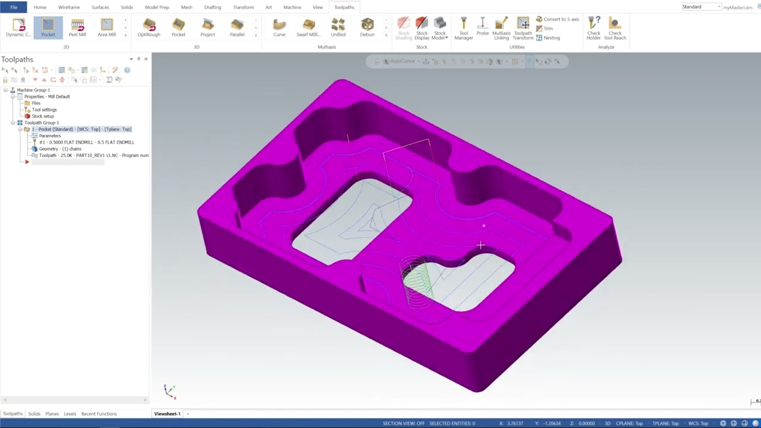Switch to the Machine ribbon tab

[292, 7]
